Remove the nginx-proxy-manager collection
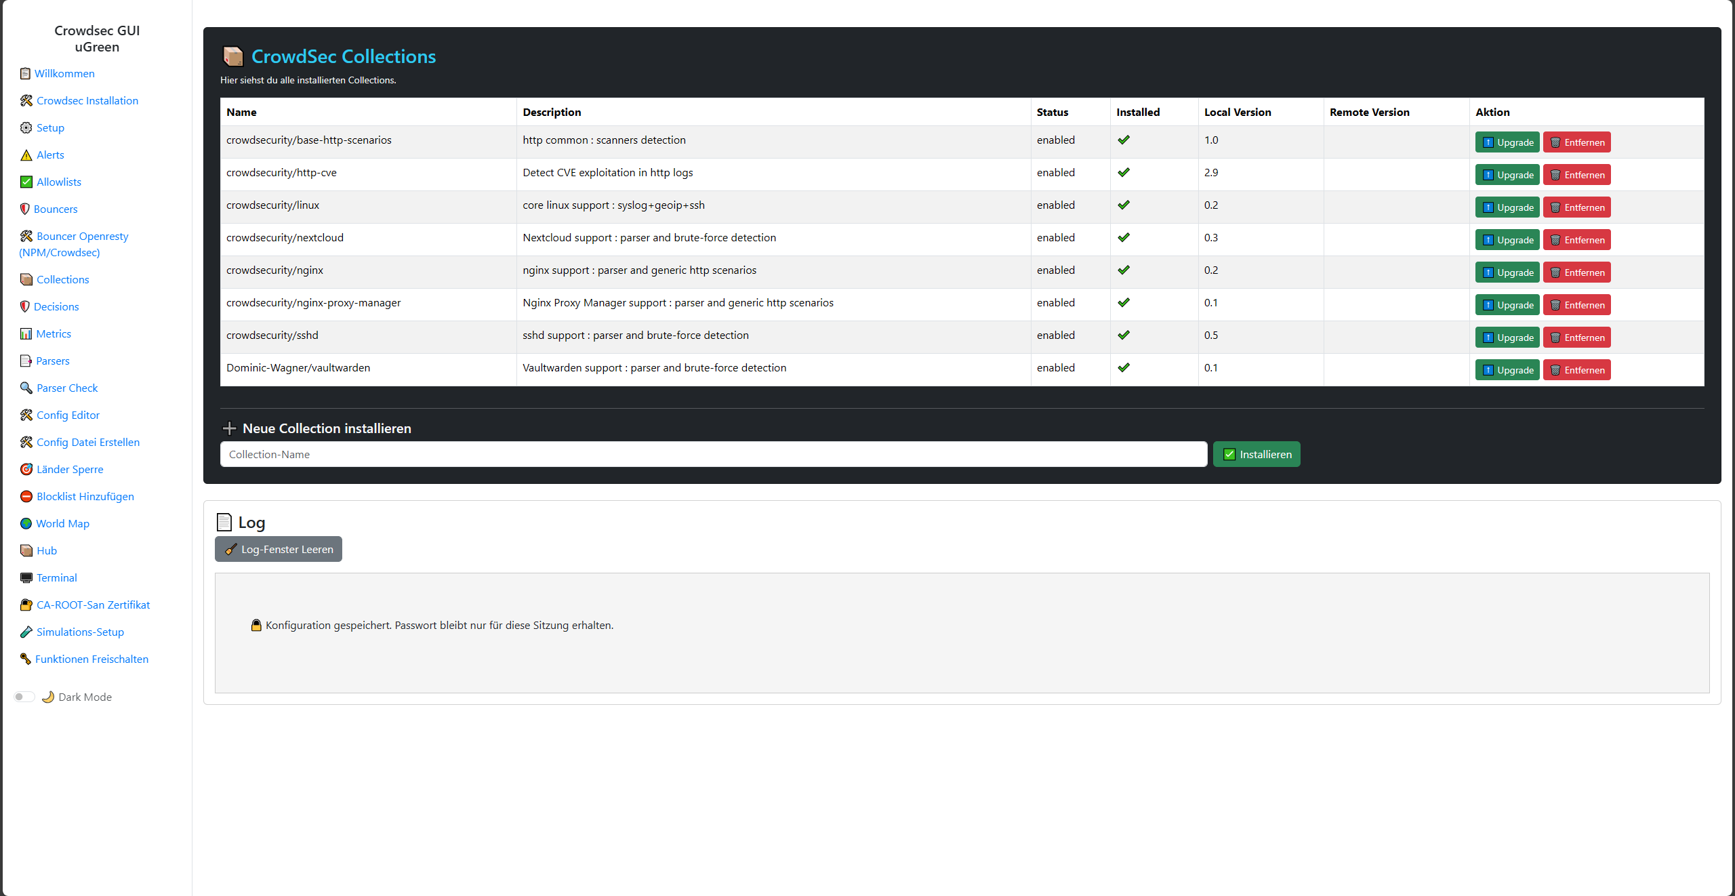The width and height of the screenshot is (1735, 896). (x=1577, y=305)
